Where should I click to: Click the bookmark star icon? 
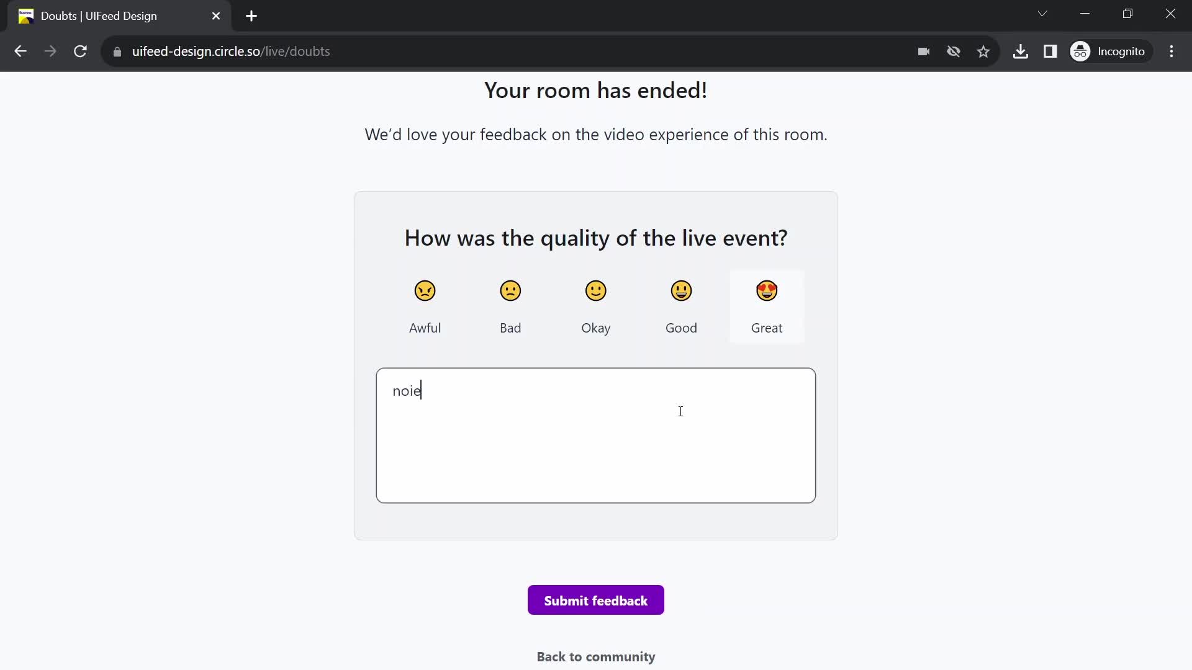point(983,51)
